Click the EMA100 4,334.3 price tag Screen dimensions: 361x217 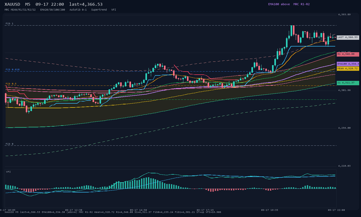[x=348, y=64]
